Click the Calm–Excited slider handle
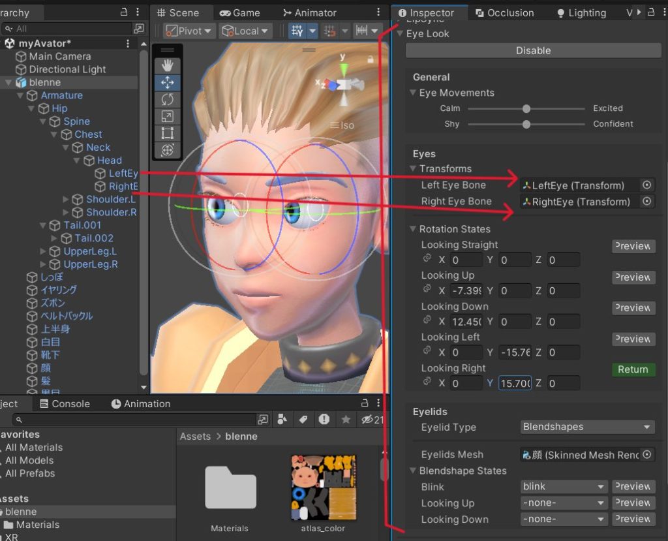The image size is (668, 541). [x=526, y=108]
